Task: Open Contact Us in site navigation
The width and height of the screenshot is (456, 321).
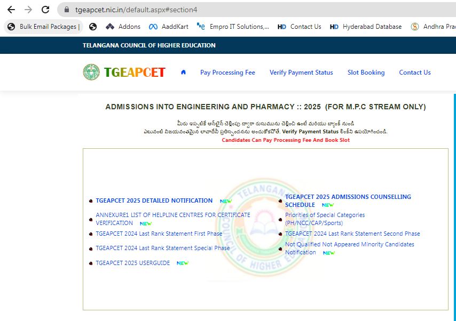Action: click(x=415, y=73)
